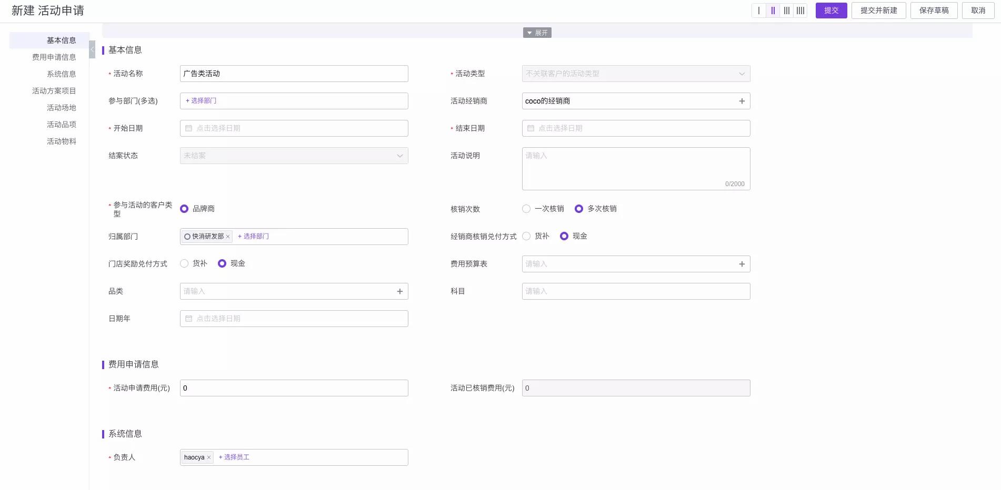Click the 取消 button
Screen dimensions: 1001x490
tap(978, 11)
